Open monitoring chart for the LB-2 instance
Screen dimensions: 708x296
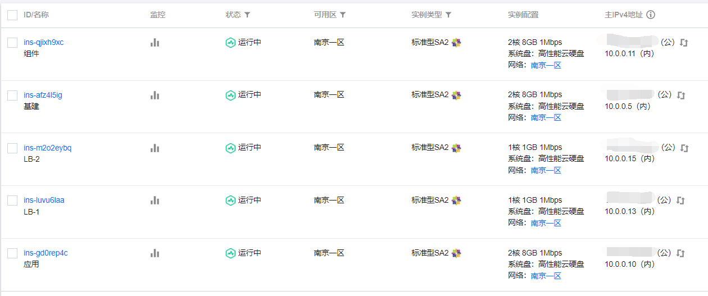click(x=155, y=148)
